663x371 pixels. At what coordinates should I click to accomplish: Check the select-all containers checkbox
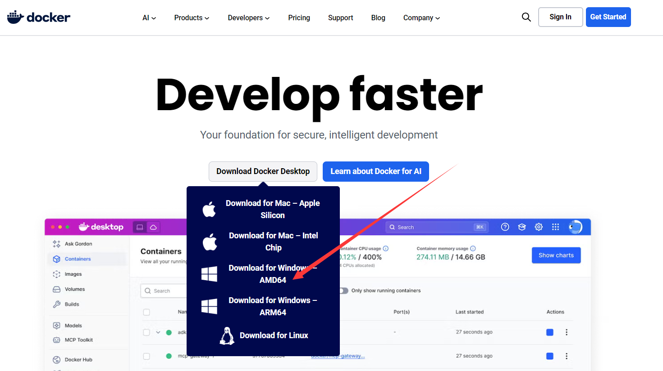pyautogui.click(x=146, y=312)
